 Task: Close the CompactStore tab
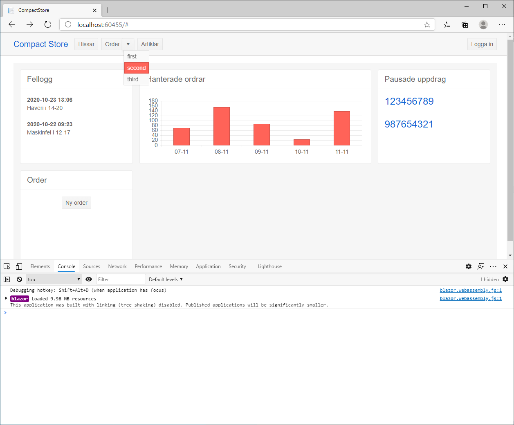point(94,10)
